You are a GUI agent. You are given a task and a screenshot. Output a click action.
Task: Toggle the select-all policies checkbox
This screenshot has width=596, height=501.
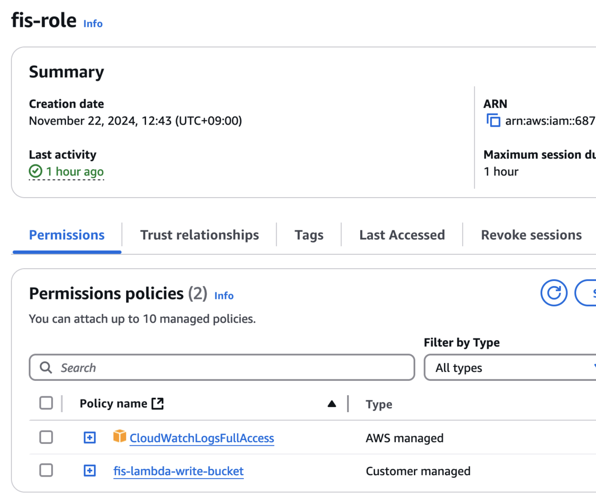coord(46,403)
